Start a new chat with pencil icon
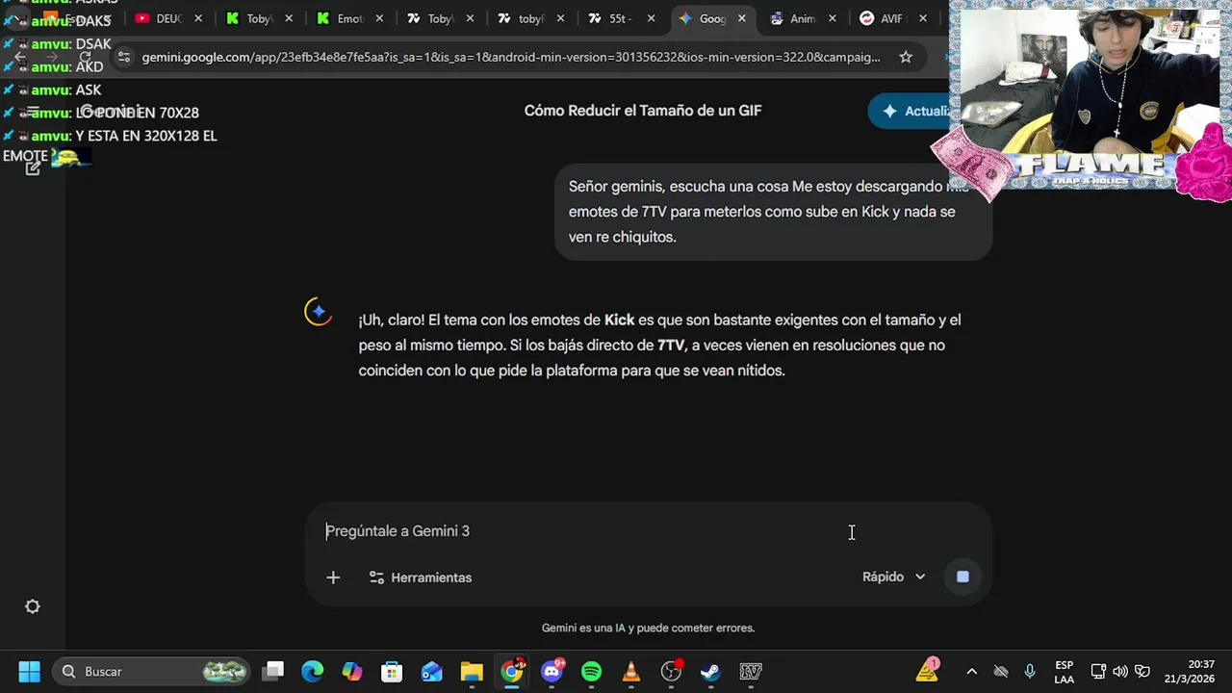 pos(33,167)
